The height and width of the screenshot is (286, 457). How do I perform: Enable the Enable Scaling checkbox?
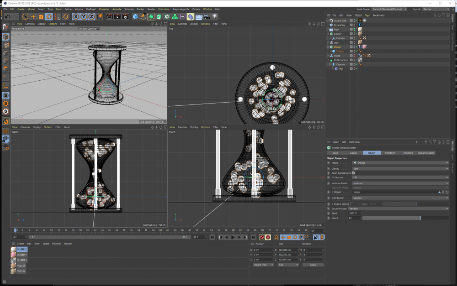(x=351, y=204)
